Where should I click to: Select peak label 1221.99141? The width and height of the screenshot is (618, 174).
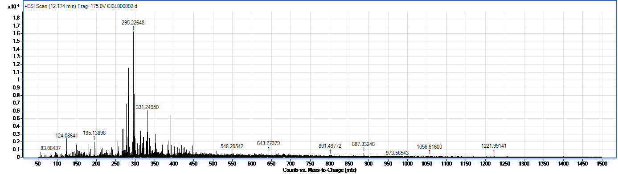pos(494,146)
